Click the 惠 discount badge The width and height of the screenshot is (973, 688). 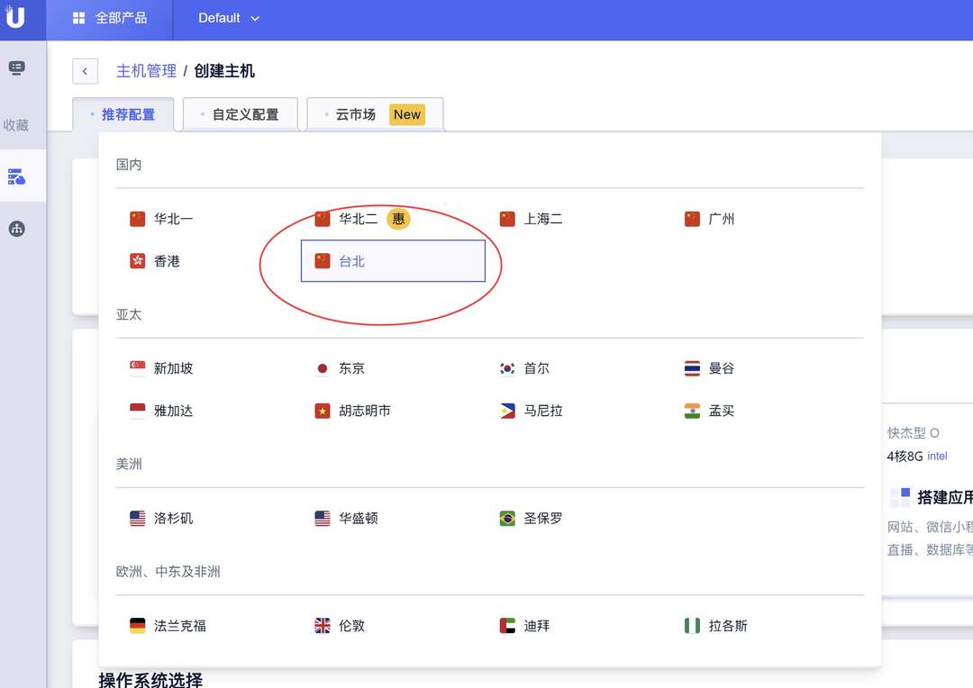(398, 218)
